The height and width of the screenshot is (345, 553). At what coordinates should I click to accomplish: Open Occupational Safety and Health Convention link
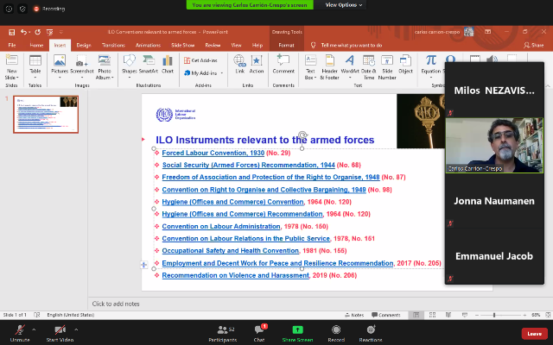click(x=231, y=251)
